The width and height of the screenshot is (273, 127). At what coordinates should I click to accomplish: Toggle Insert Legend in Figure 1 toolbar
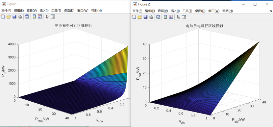tap(40, 17)
